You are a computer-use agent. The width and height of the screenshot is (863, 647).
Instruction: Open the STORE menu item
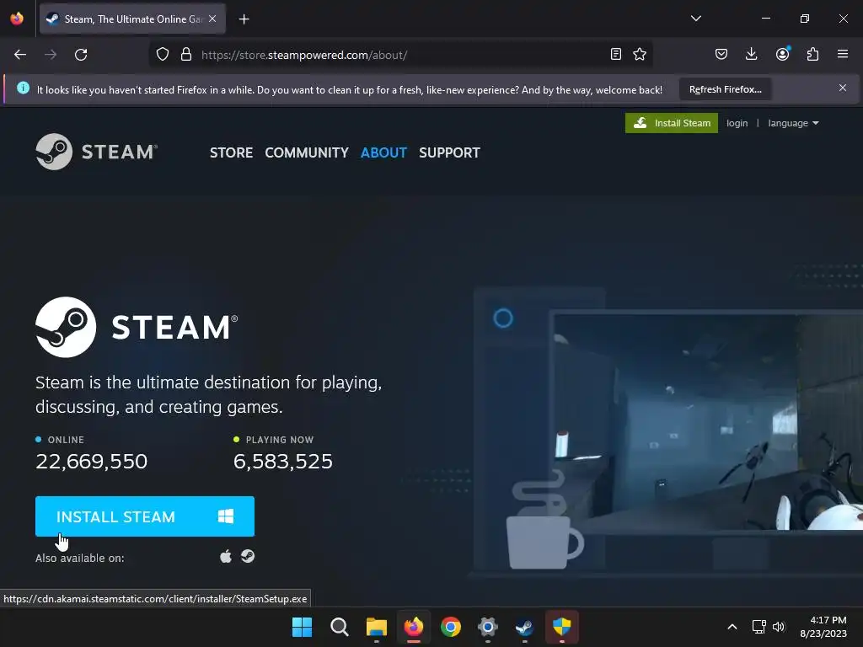coord(231,152)
